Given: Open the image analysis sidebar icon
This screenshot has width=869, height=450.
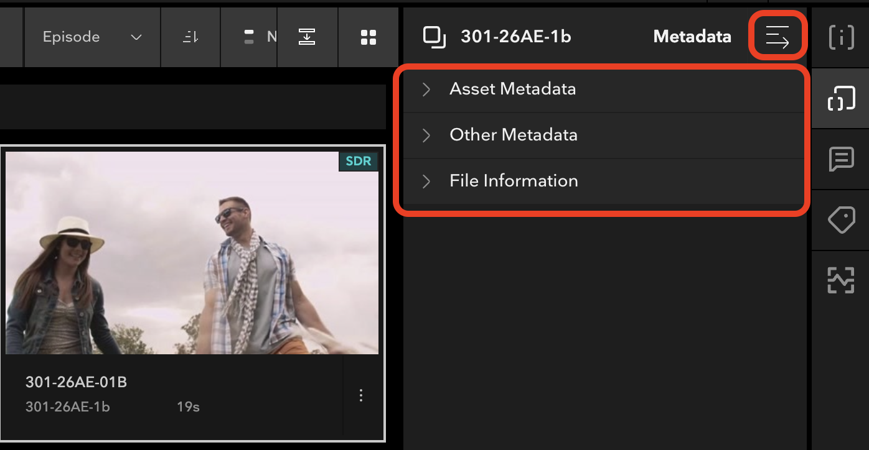Looking at the screenshot, I should [841, 280].
